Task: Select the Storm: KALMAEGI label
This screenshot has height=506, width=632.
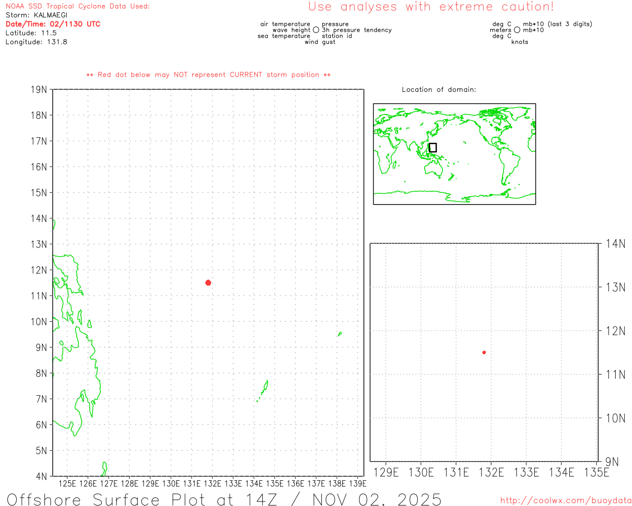Action: click(x=37, y=15)
